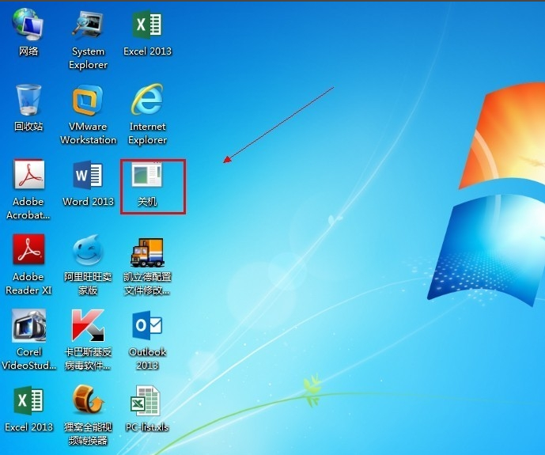Open the Outlook 2013 shortcut
This screenshot has height=455, width=545.
coord(147,327)
